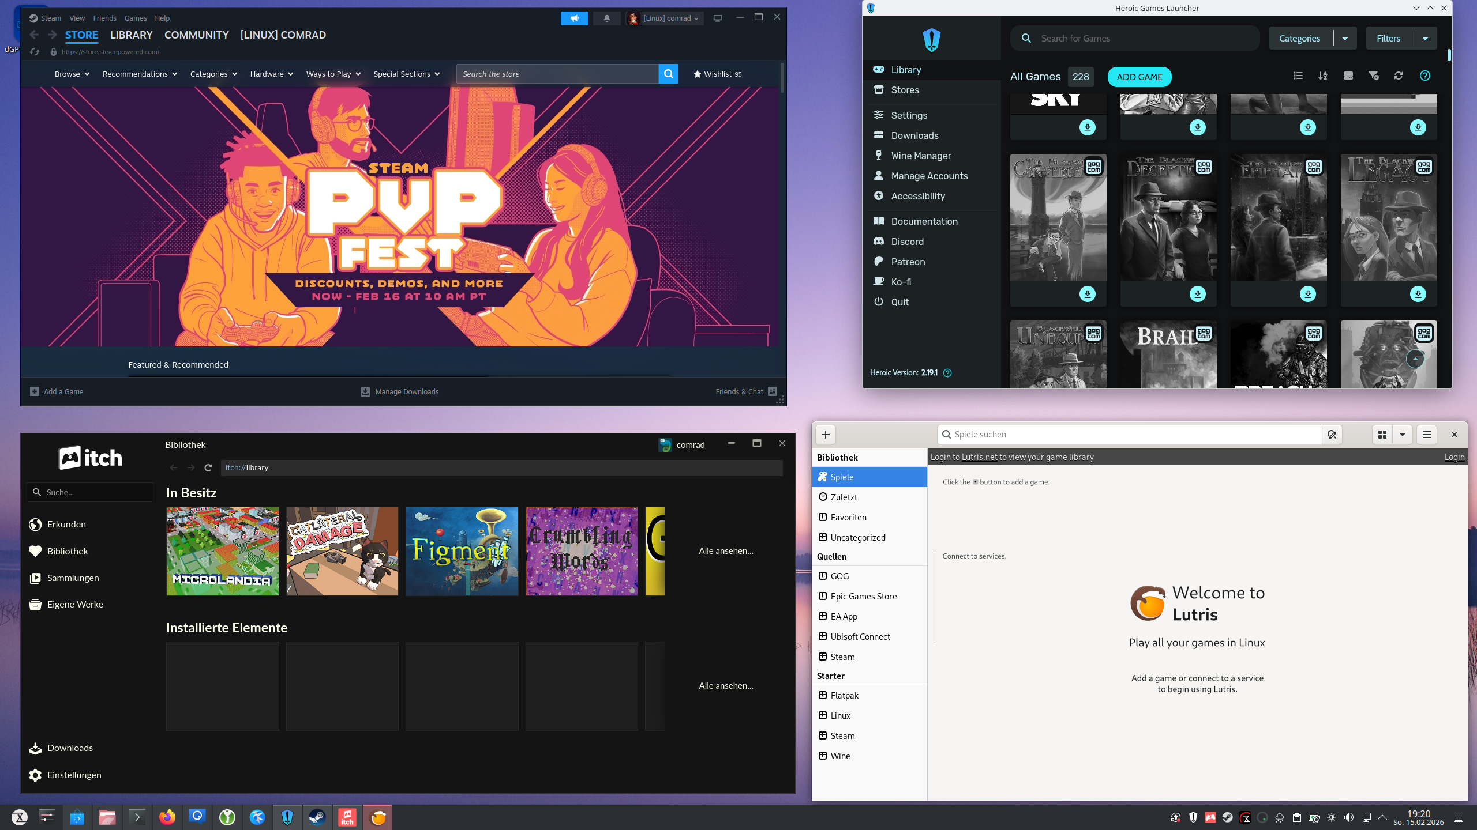The height and width of the screenshot is (830, 1477).
Task: Click Lutris.net login link
Action: tap(979, 457)
